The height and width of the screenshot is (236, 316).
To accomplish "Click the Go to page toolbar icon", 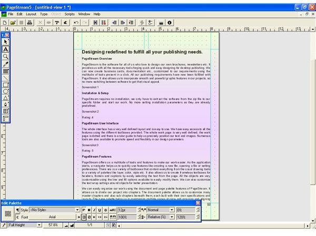I will click(131, 23).
